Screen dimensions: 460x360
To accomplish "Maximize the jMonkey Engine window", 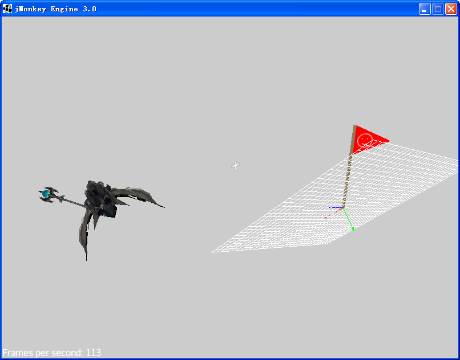I will coord(438,9).
